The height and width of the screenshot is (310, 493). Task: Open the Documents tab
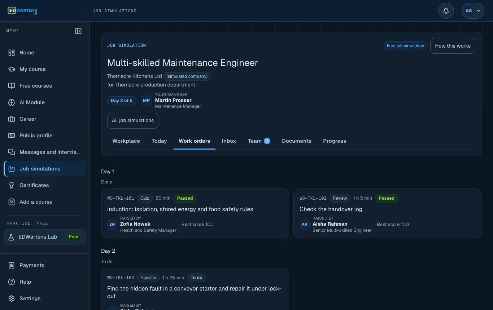tap(297, 141)
